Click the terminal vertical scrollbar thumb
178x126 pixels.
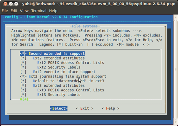click(x=176, y=69)
